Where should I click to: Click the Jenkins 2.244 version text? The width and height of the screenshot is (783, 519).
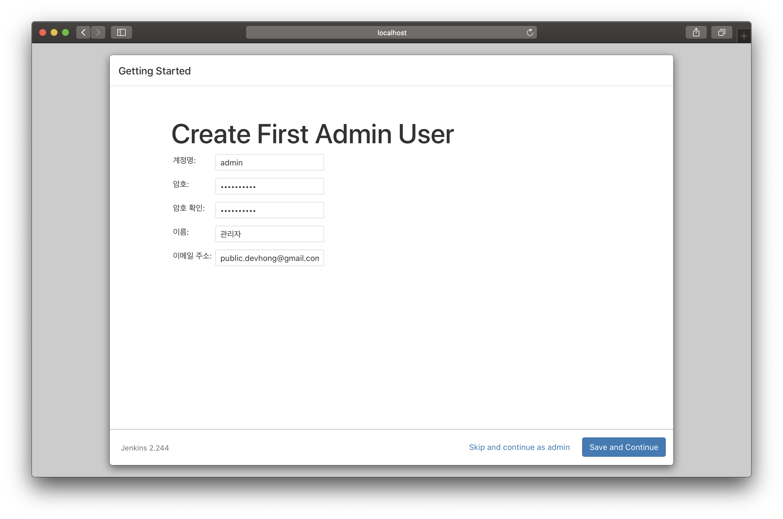pyautogui.click(x=145, y=448)
